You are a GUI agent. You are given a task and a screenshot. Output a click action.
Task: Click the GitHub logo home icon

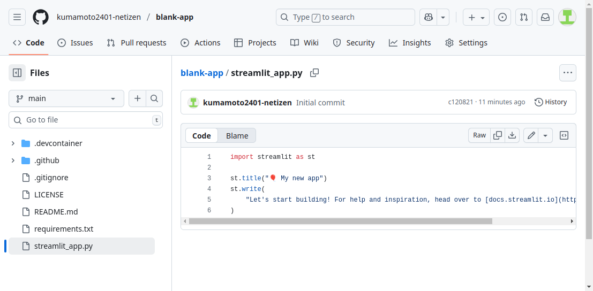(x=41, y=17)
